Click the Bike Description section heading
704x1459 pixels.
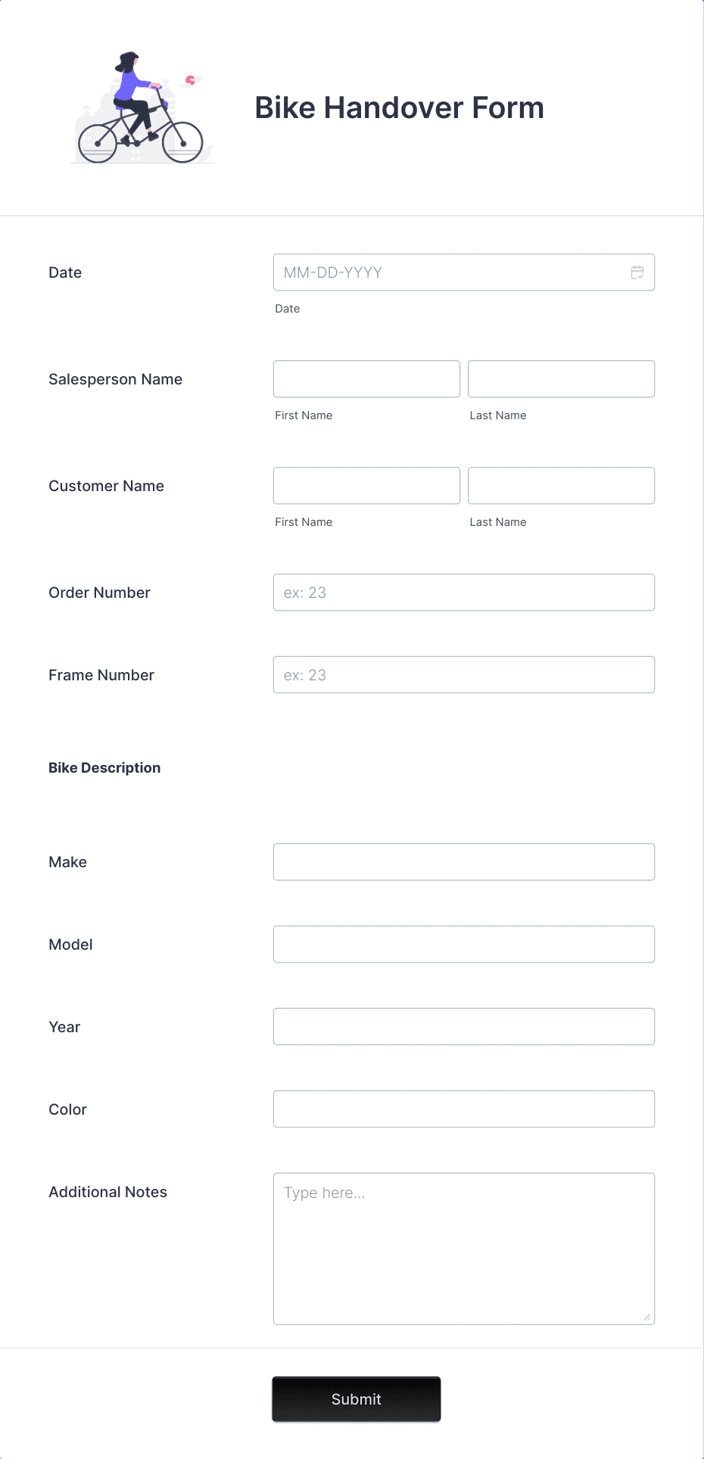104,767
